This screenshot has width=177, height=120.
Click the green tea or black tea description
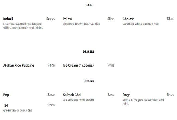point(17,110)
